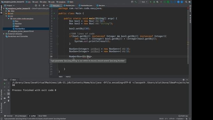Collapse the easyjava_junior_lesson13 project root
The height and width of the screenshot is (120, 213).
tap(4, 8)
